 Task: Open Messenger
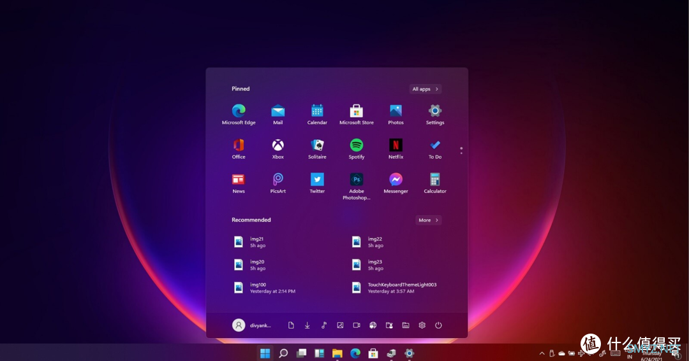pos(396,183)
